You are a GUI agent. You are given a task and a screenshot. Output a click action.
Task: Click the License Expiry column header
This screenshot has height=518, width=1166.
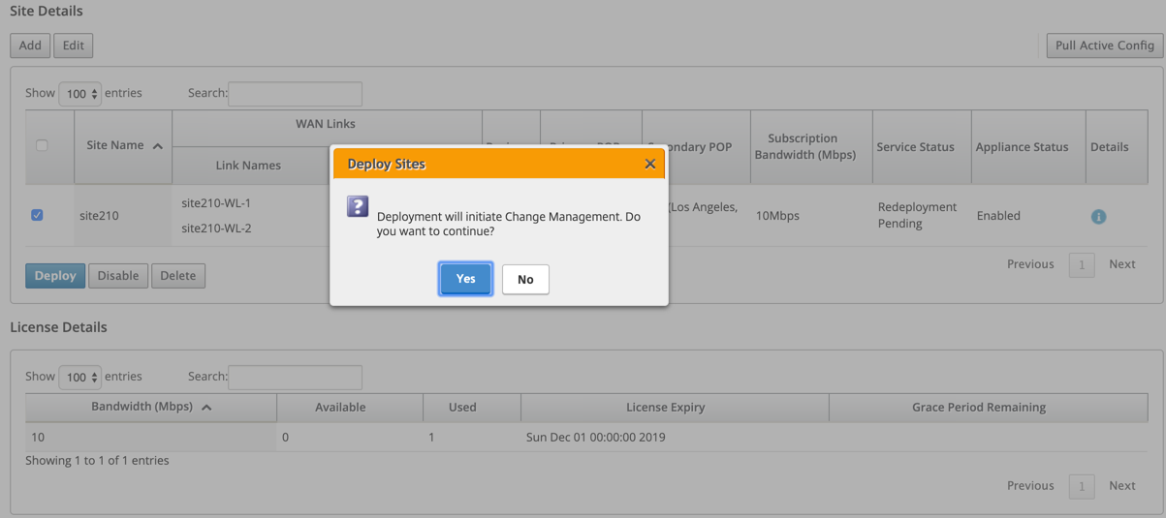(x=675, y=408)
